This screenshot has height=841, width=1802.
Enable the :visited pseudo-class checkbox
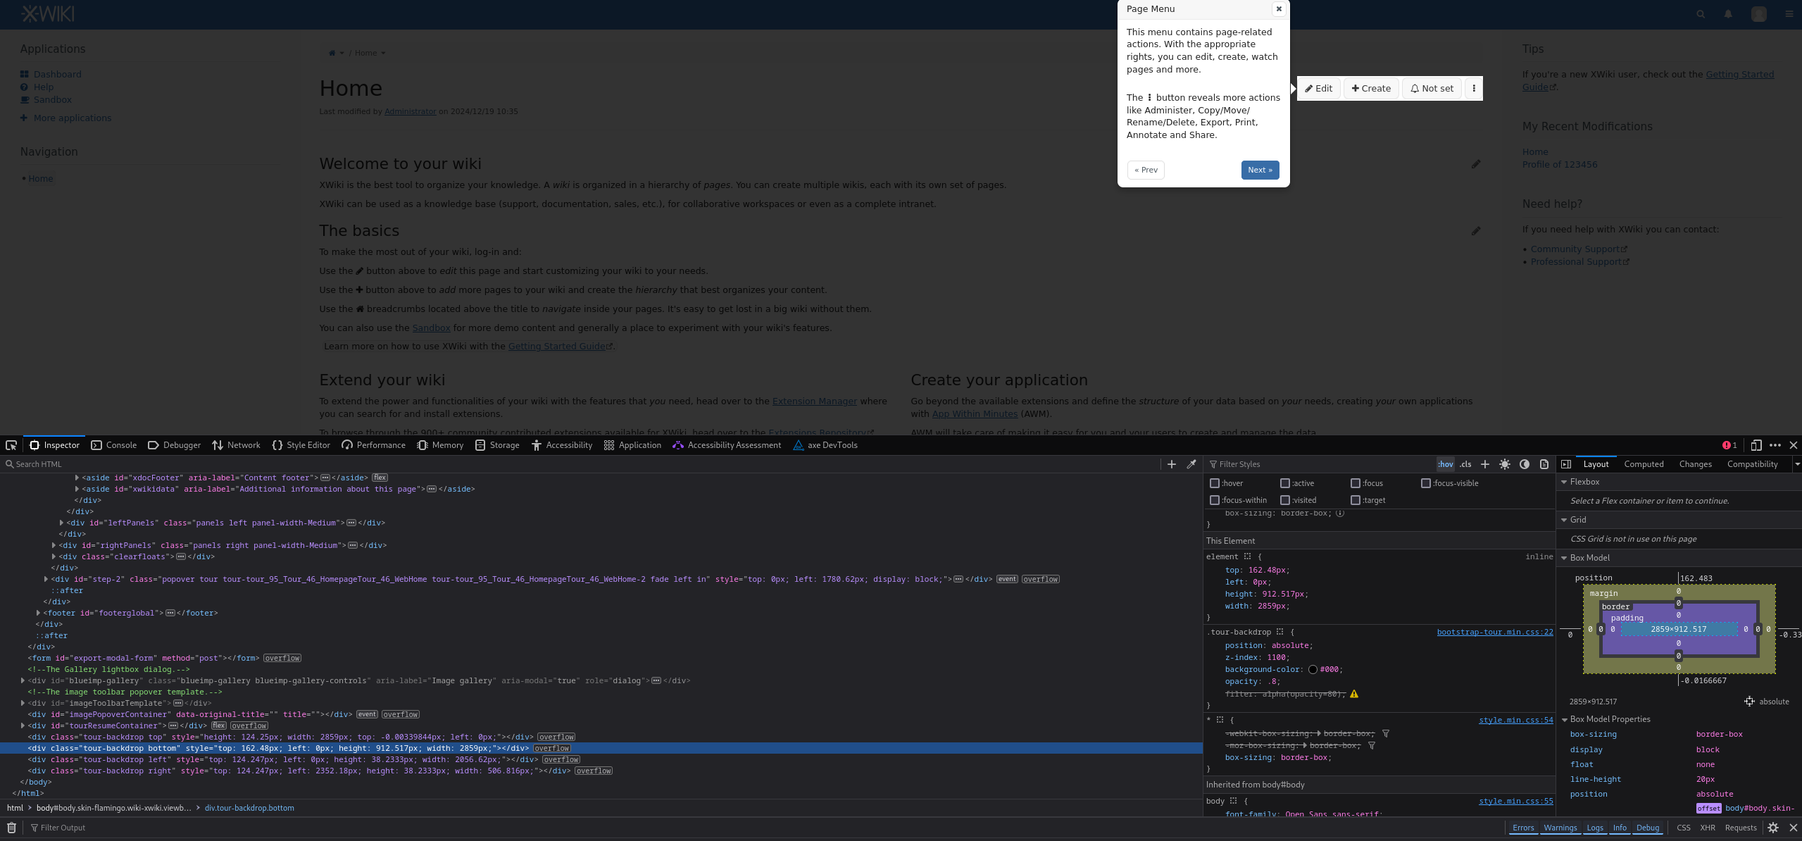pos(1285,500)
